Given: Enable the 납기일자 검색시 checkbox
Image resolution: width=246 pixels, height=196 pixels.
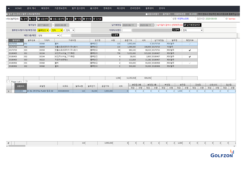Looking at the screenshot, I should point(156,25).
